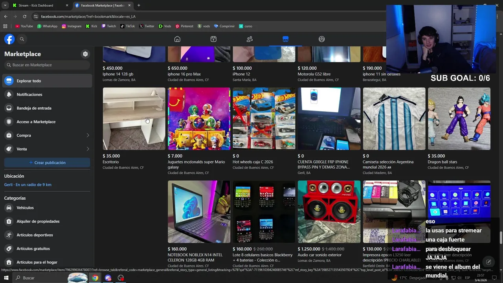This screenshot has height=283, width=503.
Task: Select Explorar todo in the sidebar
Action: [x=47, y=81]
